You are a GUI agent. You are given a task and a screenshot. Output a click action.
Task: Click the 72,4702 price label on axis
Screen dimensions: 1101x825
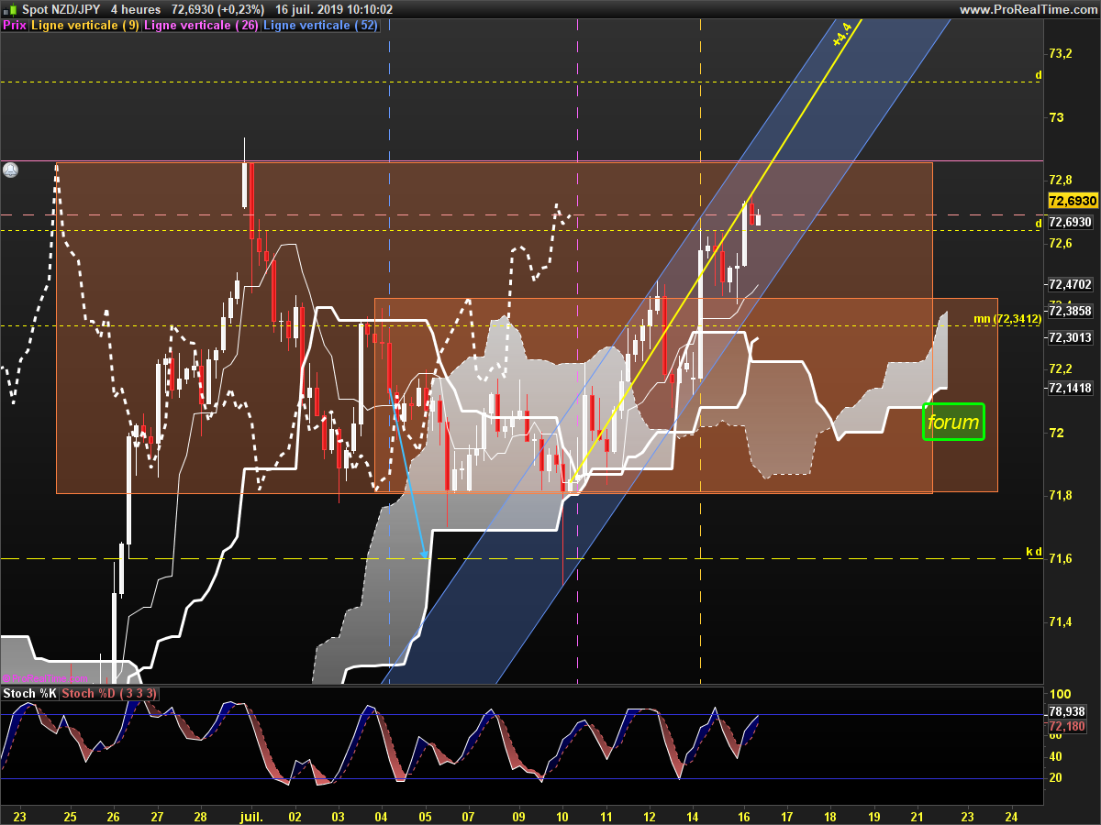tap(1070, 284)
